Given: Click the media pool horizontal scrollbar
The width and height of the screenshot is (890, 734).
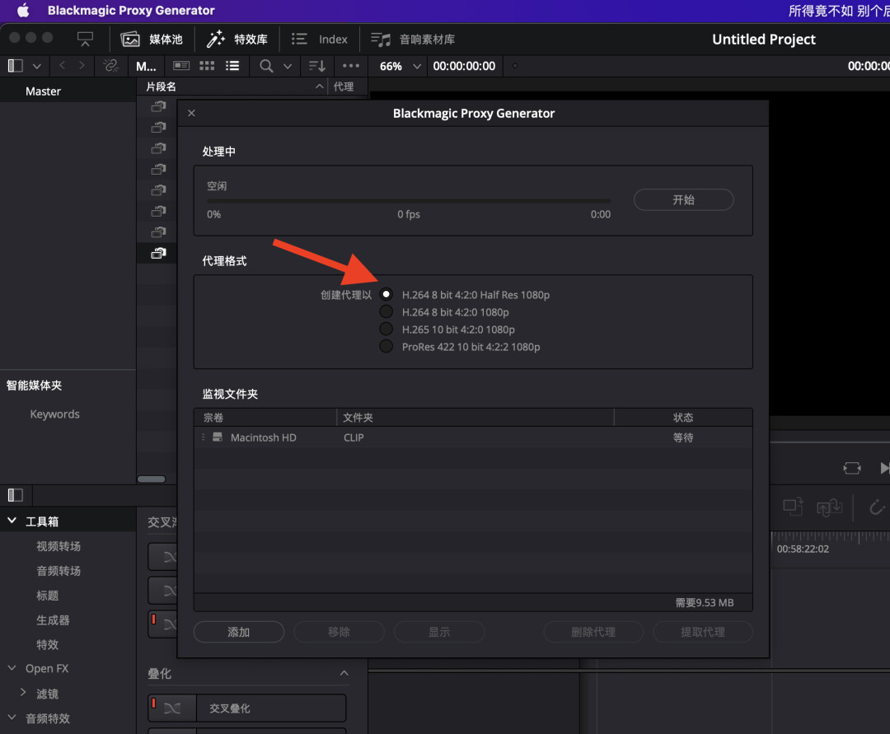Looking at the screenshot, I should click(152, 479).
